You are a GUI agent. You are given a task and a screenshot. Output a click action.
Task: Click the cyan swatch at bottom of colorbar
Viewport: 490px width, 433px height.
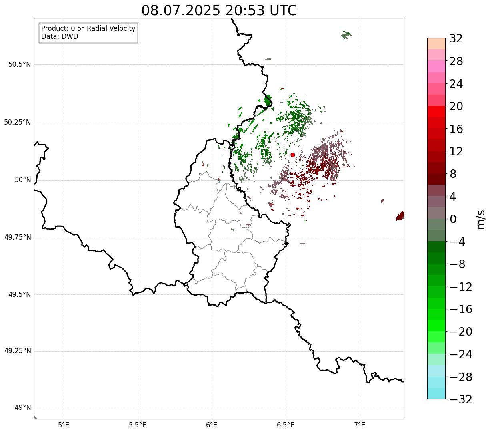[436, 393]
